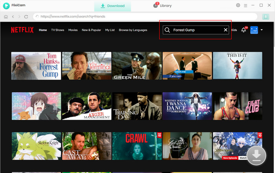Screen dimensions: 275x173
Task: Open Catch Me If You Can thumbnail
Action: click(x=187, y=66)
